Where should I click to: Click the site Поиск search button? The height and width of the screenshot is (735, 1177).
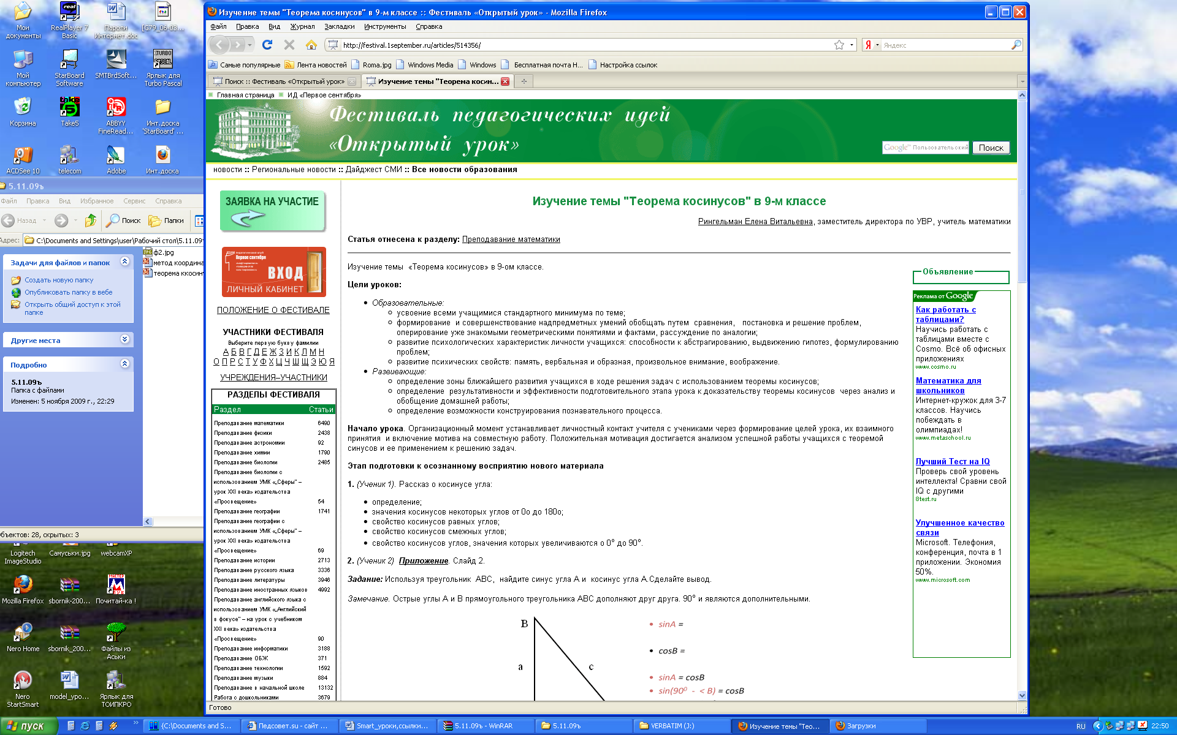pos(991,148)
